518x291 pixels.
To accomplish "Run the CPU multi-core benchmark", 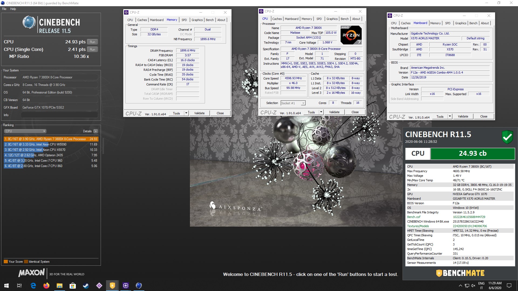I will [x=93, y=42].
